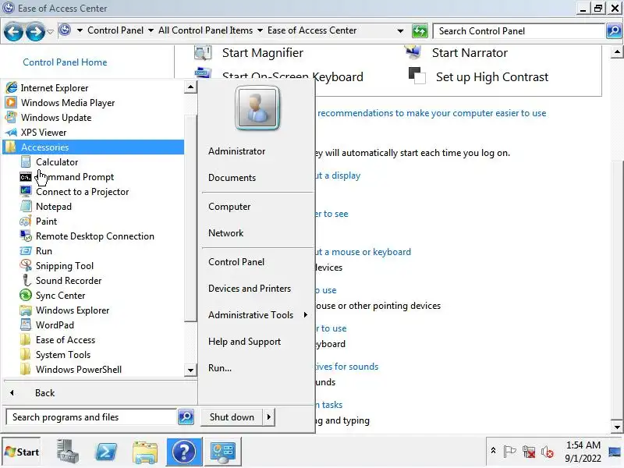Screen dimensions: 624x468
Task: Click Start Magnifier
Action: click(263, 53)
